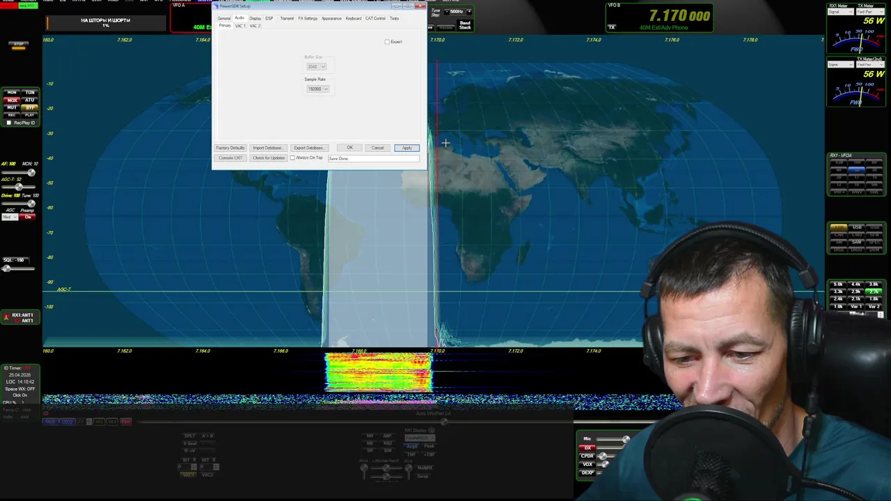Decrease tune step with minus button
Viewport: 891px width, 501px height.
447,12
